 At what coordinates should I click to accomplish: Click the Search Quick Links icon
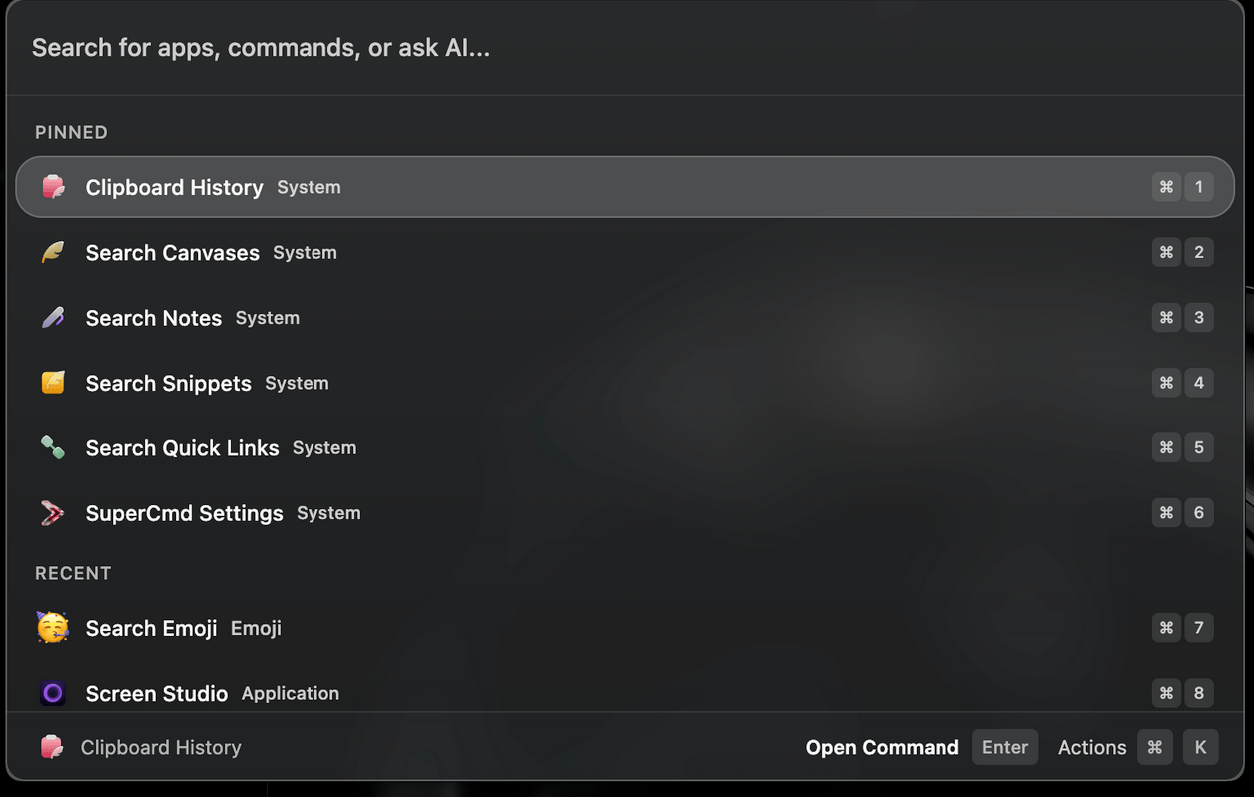click(x=53, y=447)
